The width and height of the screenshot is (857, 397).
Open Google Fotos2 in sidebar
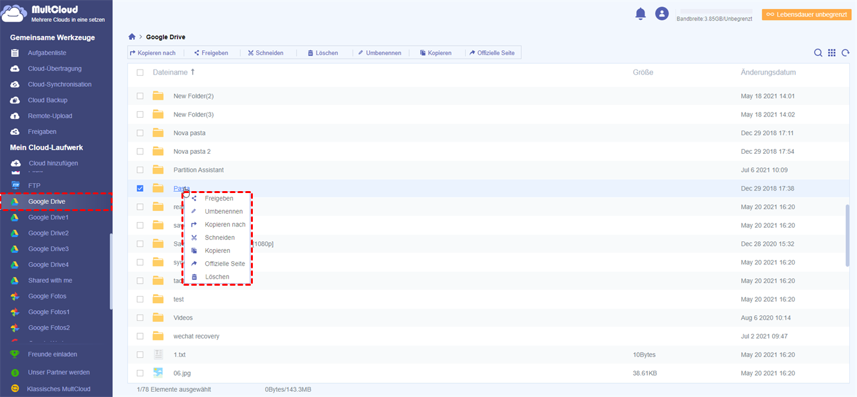point(49,328)
